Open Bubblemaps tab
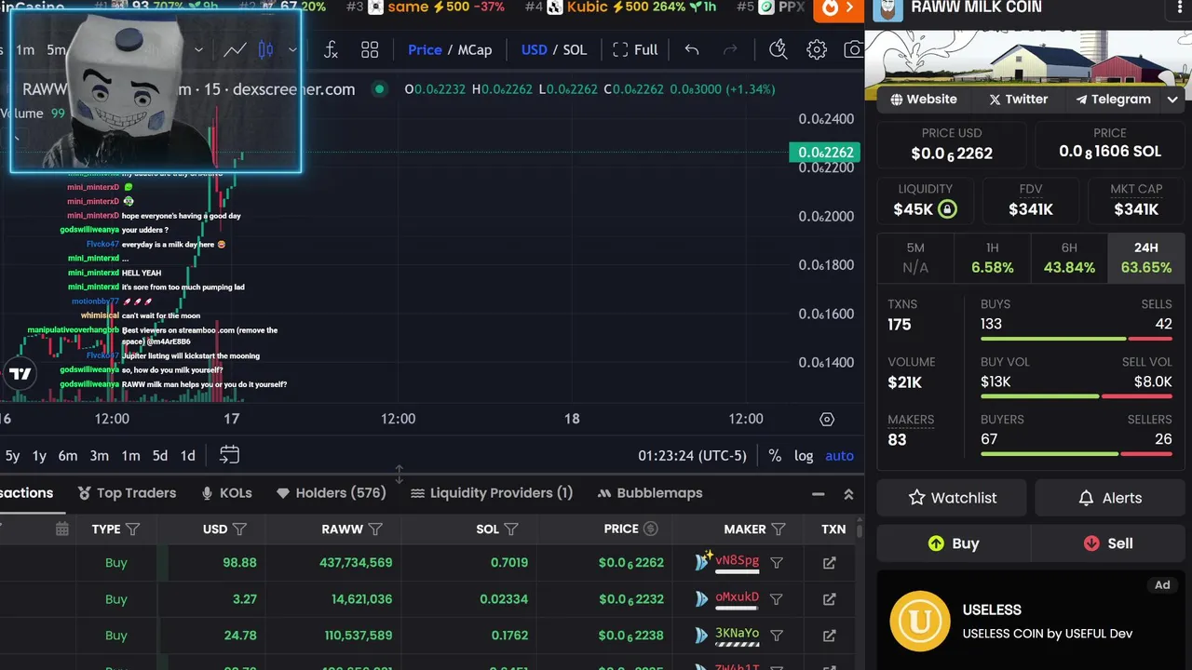Viewport: 1192px width, 670px height. (650, 493)
